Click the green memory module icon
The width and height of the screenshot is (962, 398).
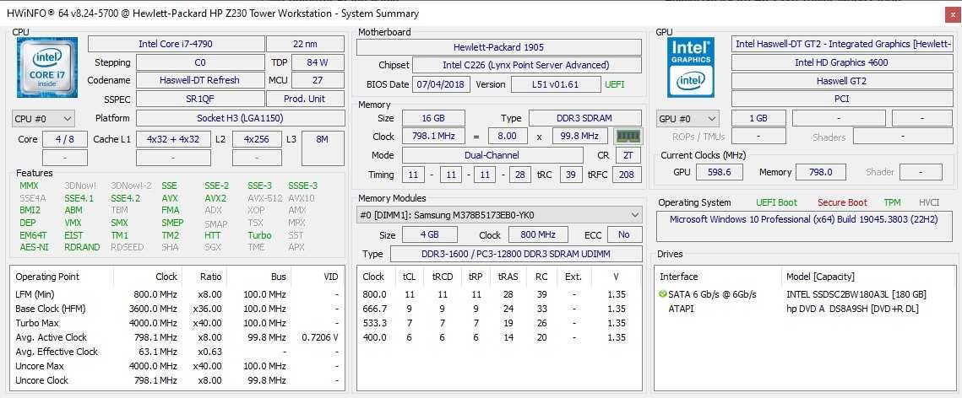coord(628,137)
